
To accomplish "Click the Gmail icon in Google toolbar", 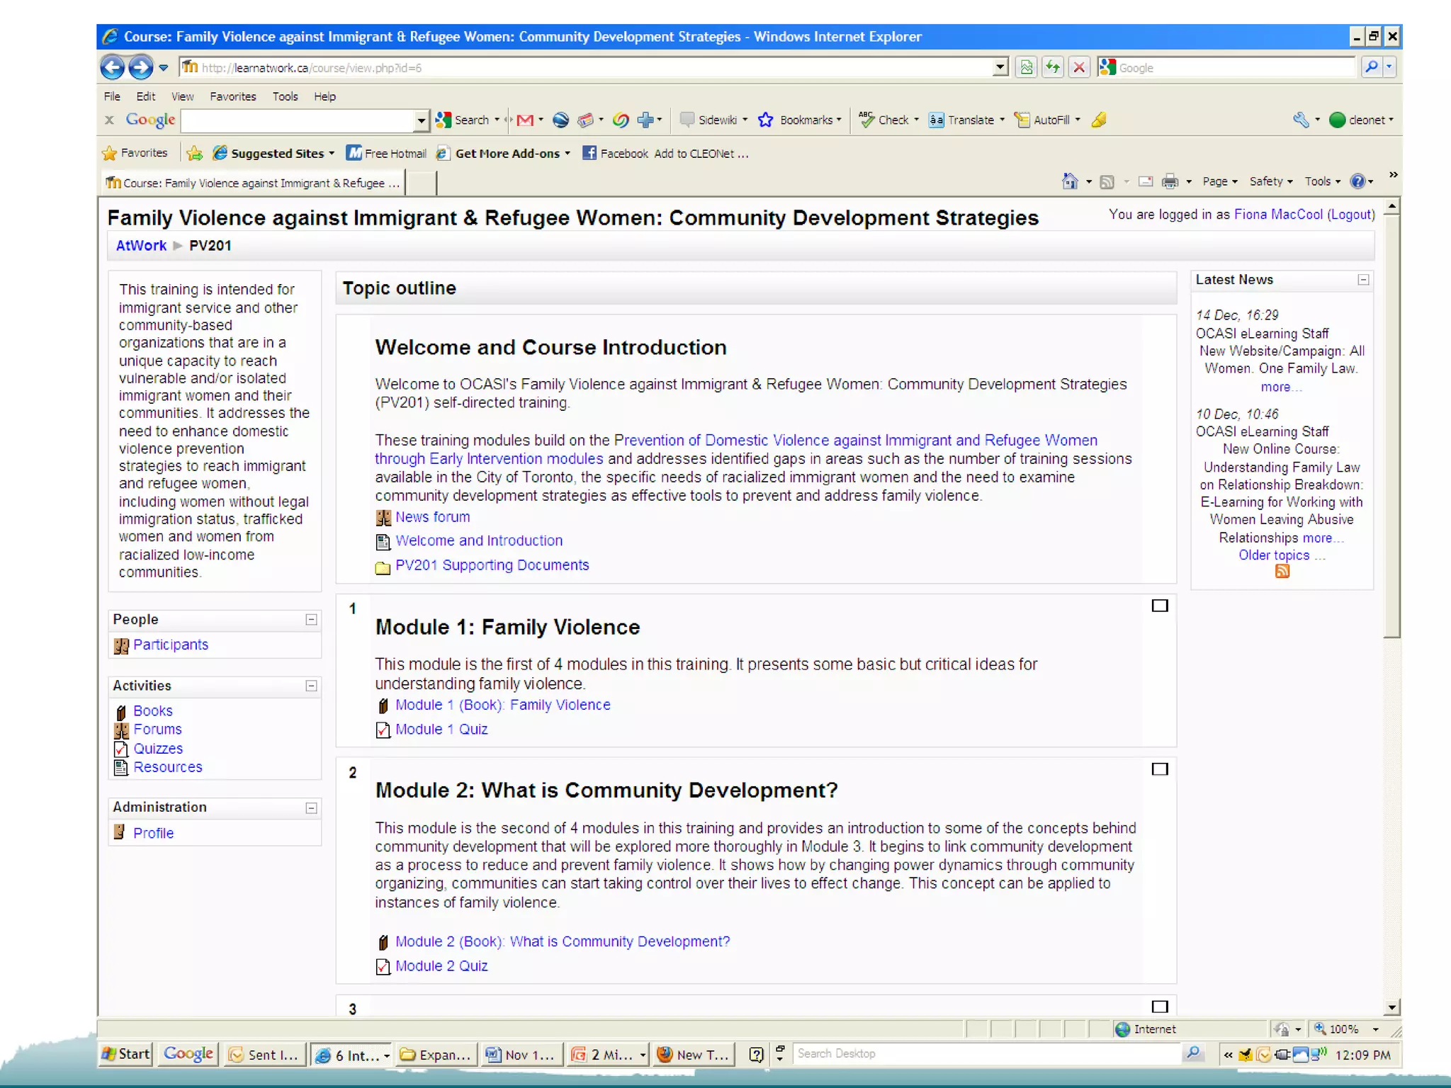I will point(525,120).
